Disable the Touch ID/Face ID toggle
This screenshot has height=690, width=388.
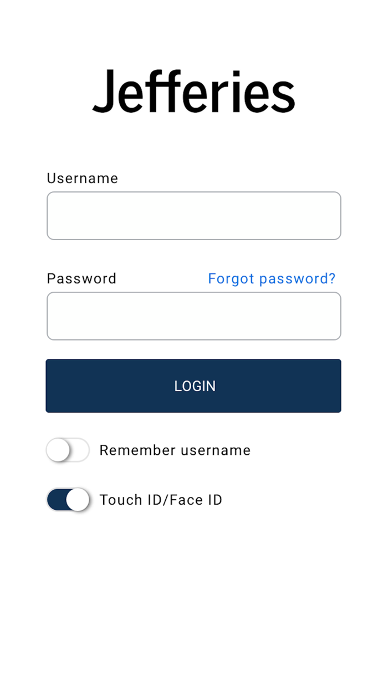(x=68, y=500)
